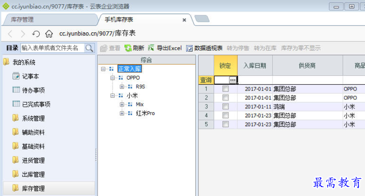The image size is (365, 196).
Task: Sort by the 入库日期 column header
Action: click(x=255, y=65)
